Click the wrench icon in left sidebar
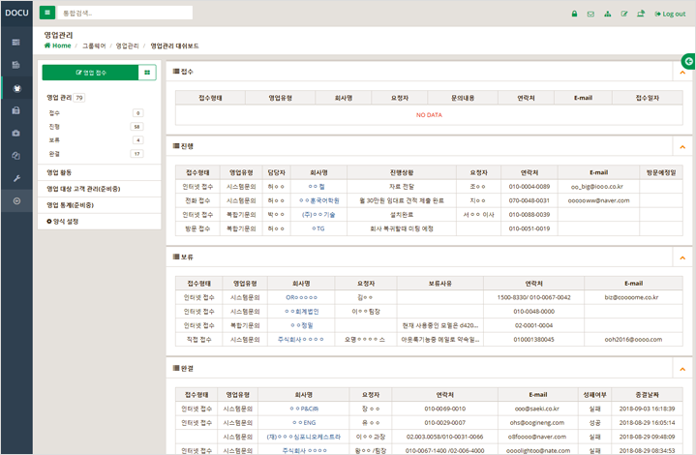 [16, 179]
